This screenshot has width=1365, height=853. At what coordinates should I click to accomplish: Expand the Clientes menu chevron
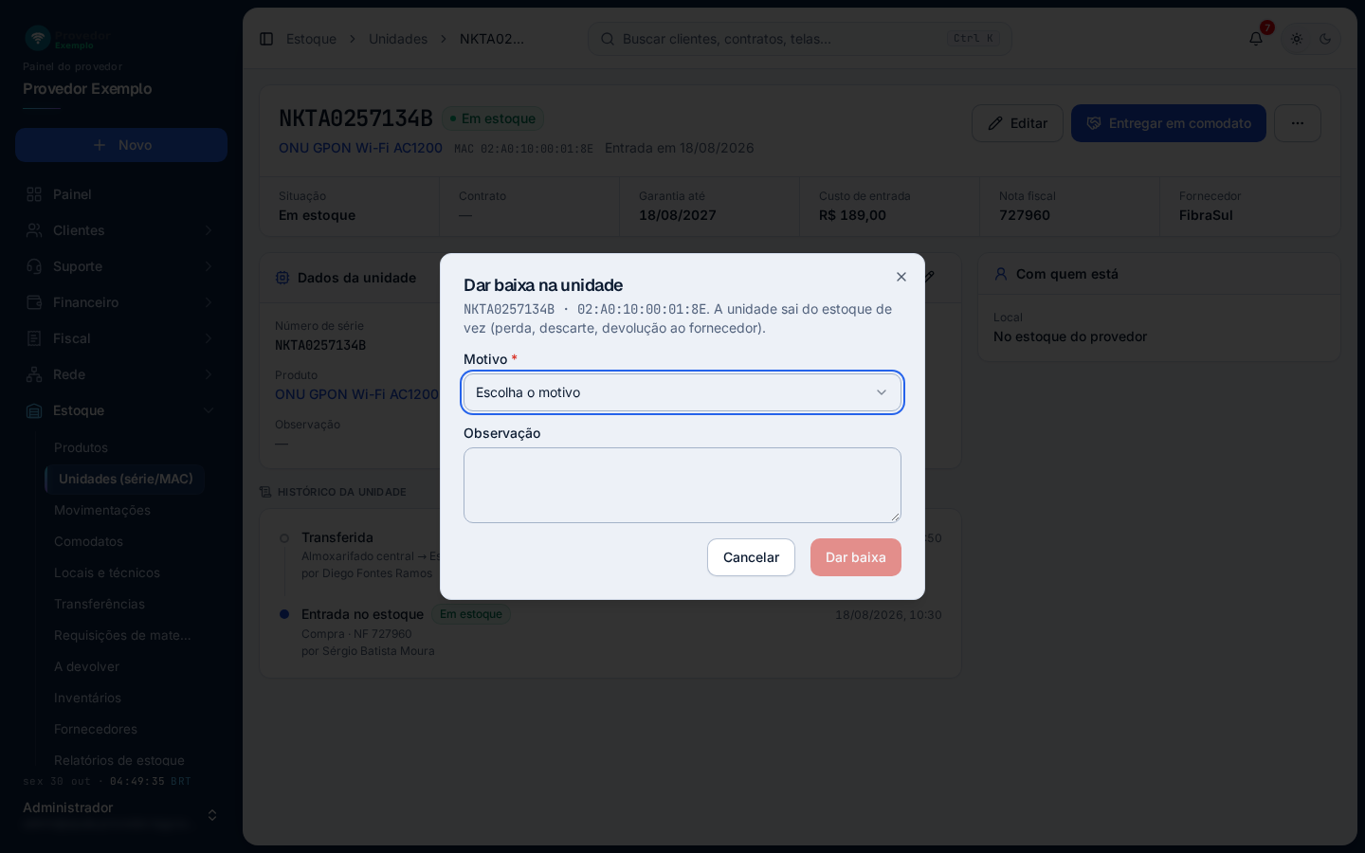coord(209,230)
